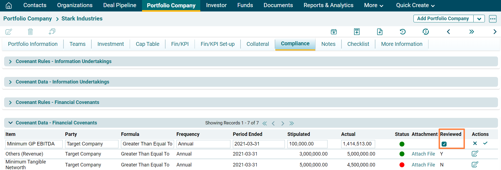Click the green status indicator for Others (Revenue)
Image resolution: width=501 pixels, height=170 pixels.
[x=402, y=154]
